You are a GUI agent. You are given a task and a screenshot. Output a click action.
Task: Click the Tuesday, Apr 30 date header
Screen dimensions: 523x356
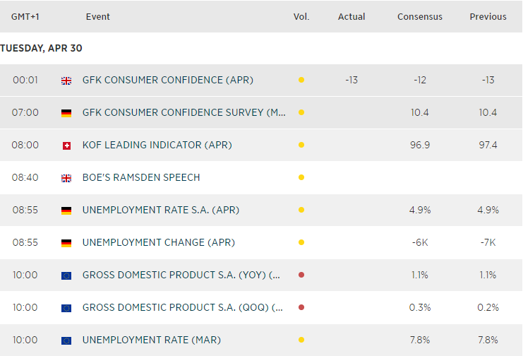(42, 48)
